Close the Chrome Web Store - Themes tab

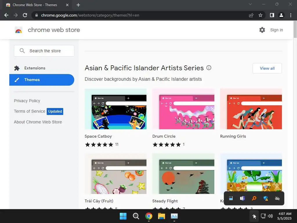pos(67,5)
